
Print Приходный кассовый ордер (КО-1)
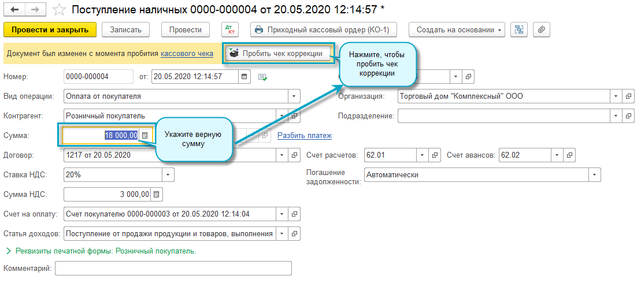(324, 30)
